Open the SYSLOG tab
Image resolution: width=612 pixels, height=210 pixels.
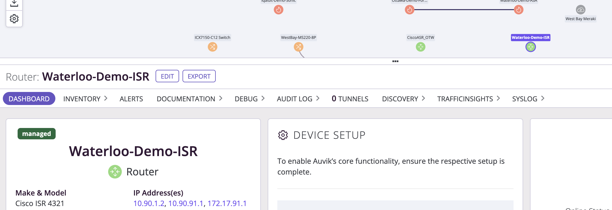pyautogui.click(x=525, y=99)
